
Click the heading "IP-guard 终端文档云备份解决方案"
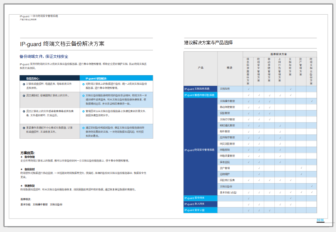click(62, 44)
